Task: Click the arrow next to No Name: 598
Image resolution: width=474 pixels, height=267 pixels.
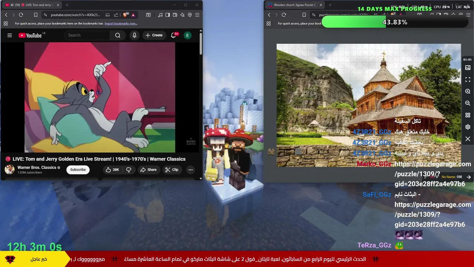Action: (x=468, y=177)
